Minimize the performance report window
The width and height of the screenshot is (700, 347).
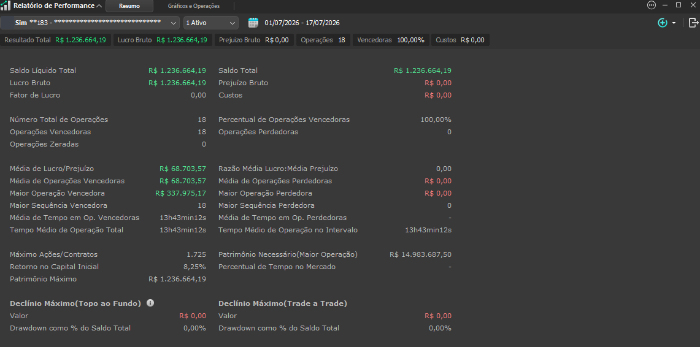pos(665,6)
